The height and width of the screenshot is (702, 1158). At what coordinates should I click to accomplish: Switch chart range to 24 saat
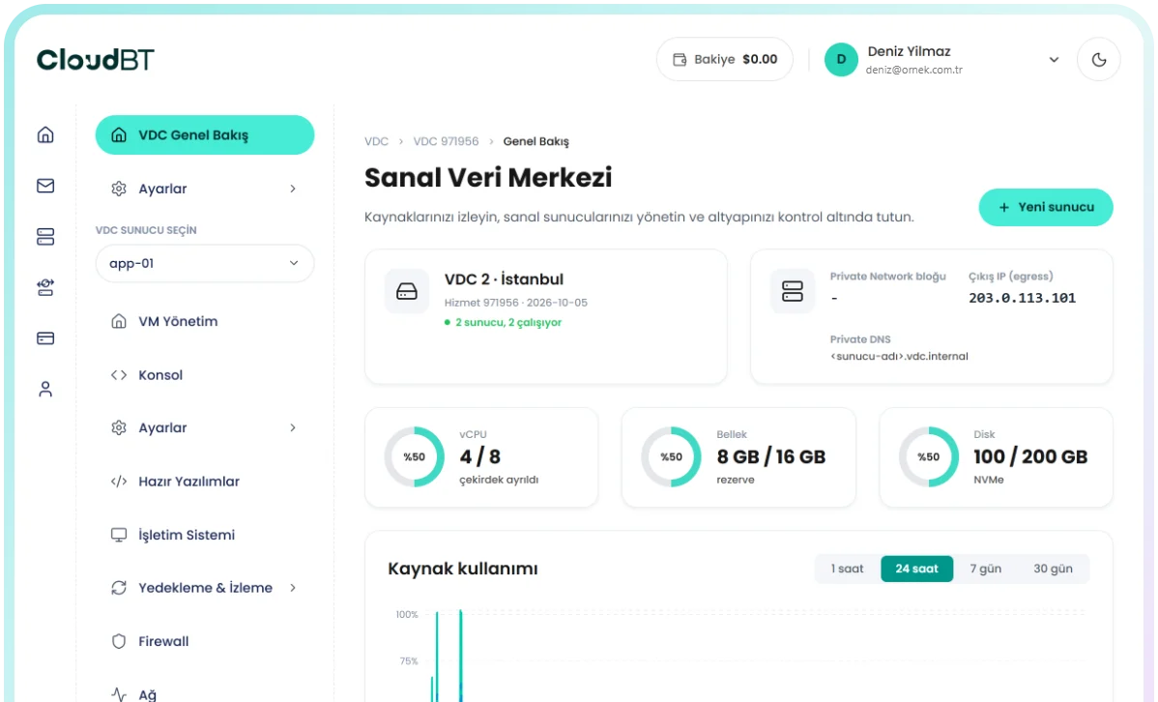[916, 569]
